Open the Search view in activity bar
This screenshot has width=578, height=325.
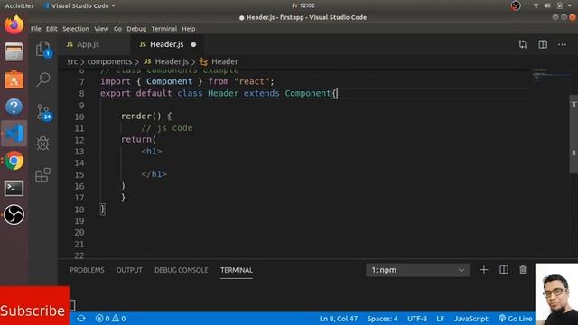(x=43, y=79)
